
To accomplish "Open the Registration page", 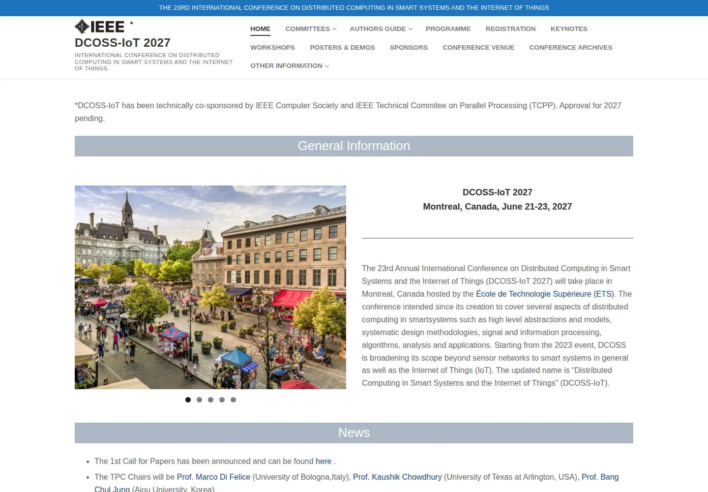I will click(510, 29).
